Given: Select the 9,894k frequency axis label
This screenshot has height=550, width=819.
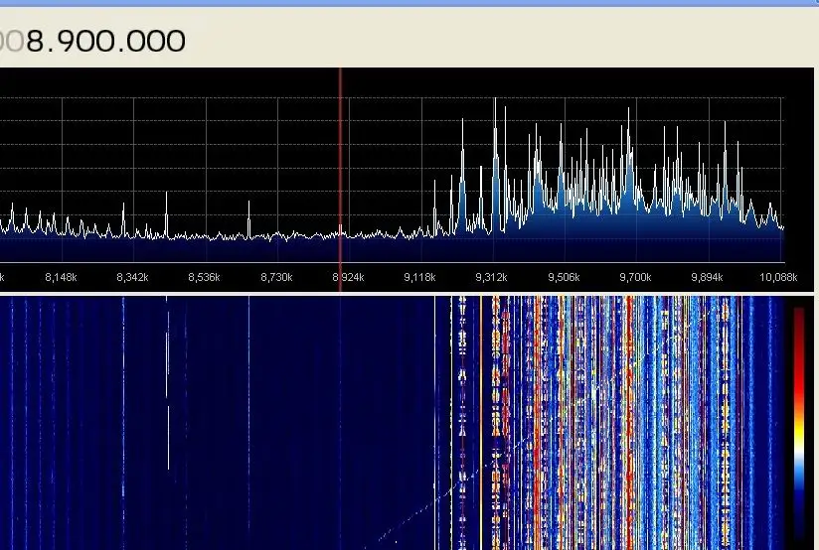Looking at the screenshot, I should 707,277.
